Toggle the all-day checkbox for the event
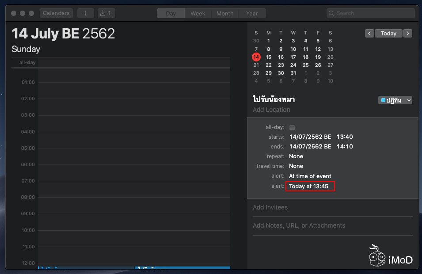This screenshot has width=422, height=274. pyautogui.click(x=292, y=127)
